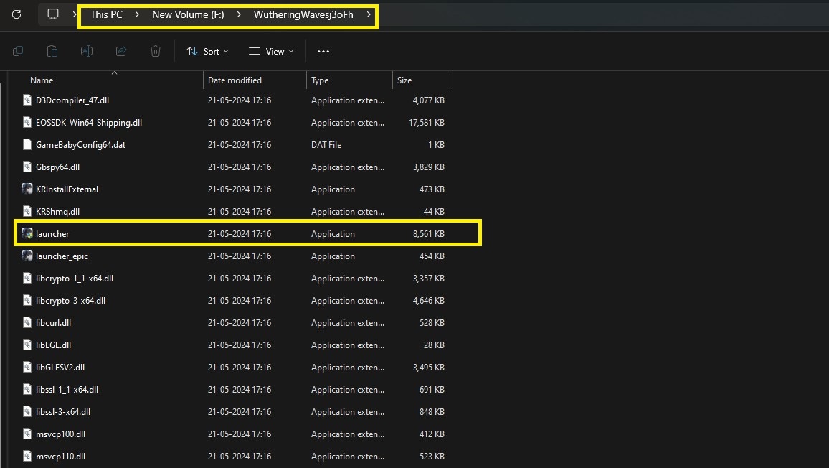The width and height of the screenshot is (829, 468).
Task: Select file name KRInstallExternal
Action: pyautogui.click(x=67, y=189)
